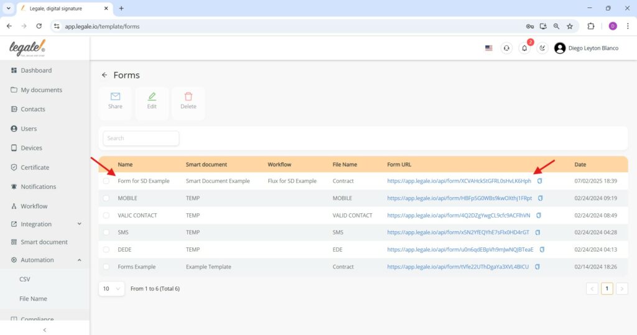The image size is (637, 335).
Task: Open the Chrome tab search dropdown
Action: click(8, 8)
